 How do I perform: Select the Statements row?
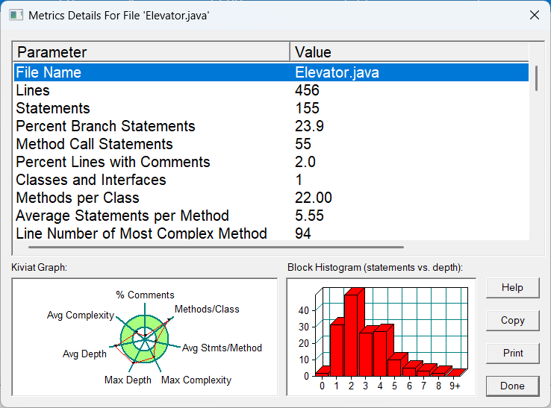click(x=271, y=108)
